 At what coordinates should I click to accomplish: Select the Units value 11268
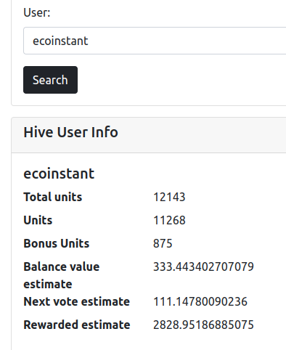pos(169,220)
